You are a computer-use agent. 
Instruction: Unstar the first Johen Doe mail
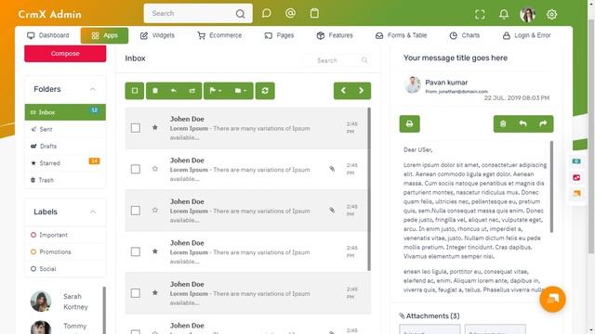(x=155, y=127)
